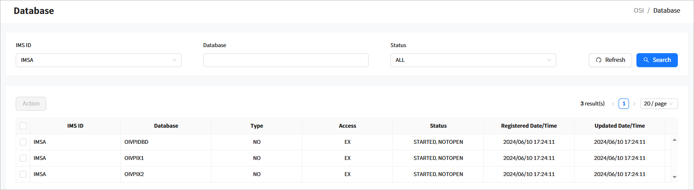
Task: Open the IMS ID dropdown
Action: tap(98, 60)
